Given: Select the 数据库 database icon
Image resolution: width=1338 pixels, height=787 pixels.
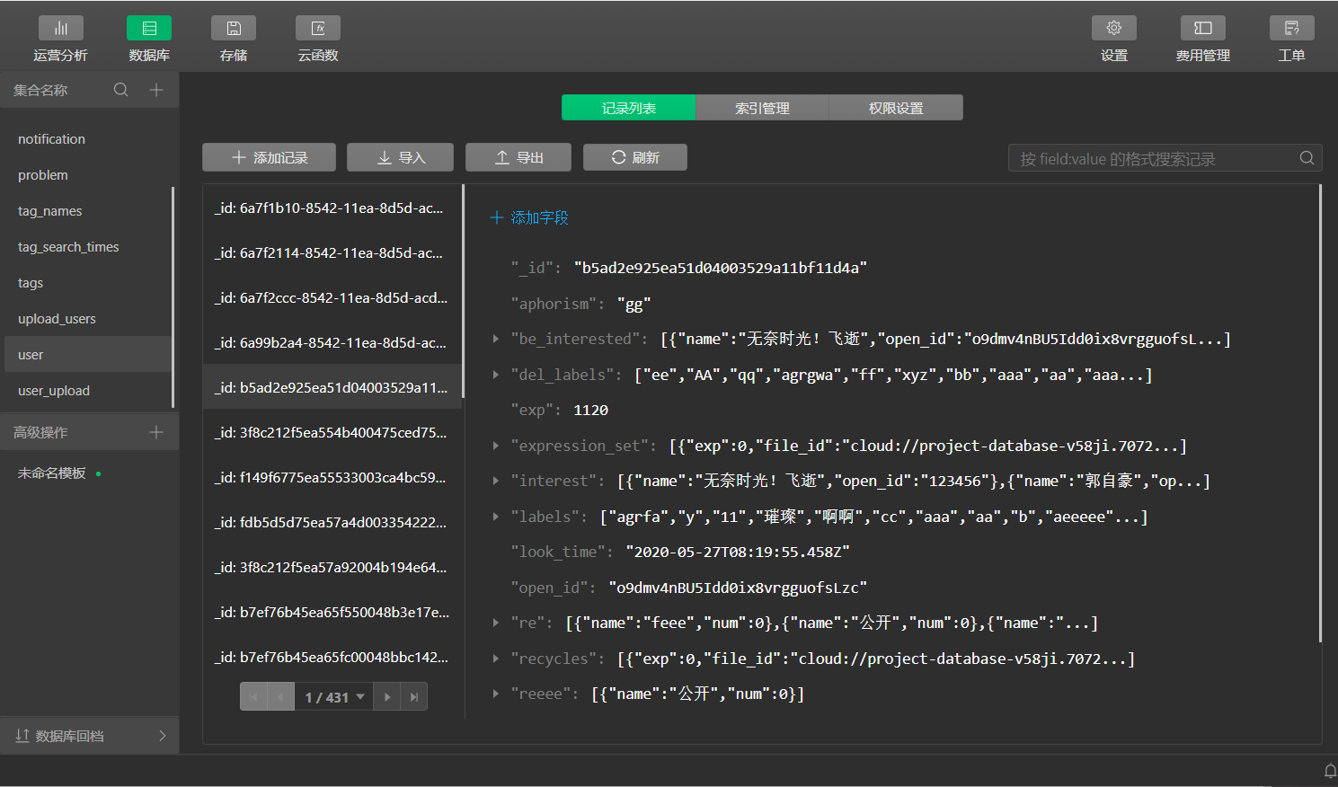Looking at the screenshot, I should pos(149,29).
